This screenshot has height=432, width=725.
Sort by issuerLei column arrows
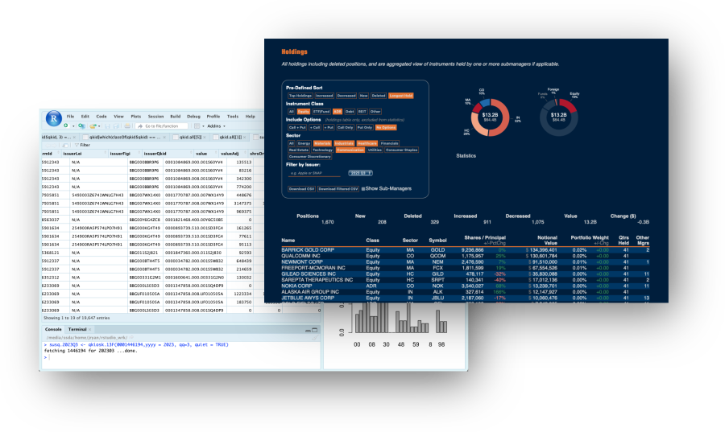(106, 152)
